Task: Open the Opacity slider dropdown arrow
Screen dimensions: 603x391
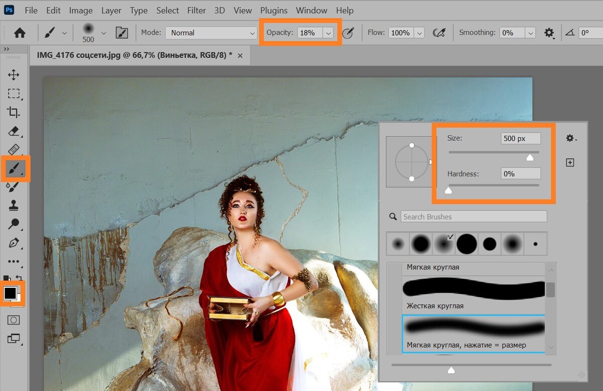Action: pos(328,33)
